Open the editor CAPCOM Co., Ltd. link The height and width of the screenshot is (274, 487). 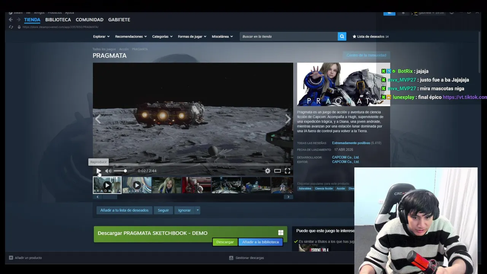345,162
